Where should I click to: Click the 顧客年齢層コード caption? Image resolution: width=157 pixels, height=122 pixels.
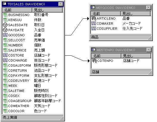point(47,101)
